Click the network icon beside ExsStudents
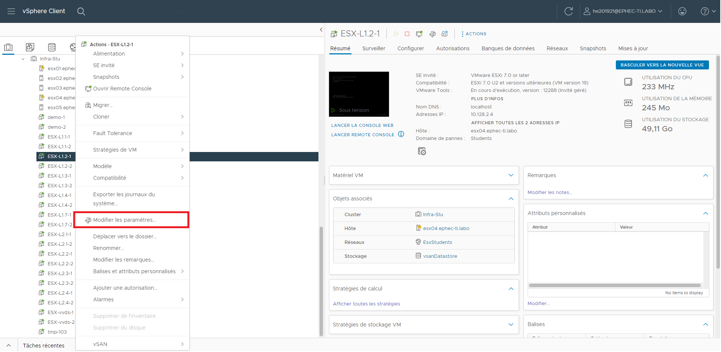The height and width of the screenshot is (352, 721). 418,242
